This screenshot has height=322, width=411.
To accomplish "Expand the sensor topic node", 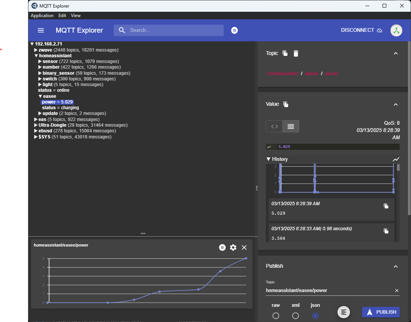I will (40, 61).
